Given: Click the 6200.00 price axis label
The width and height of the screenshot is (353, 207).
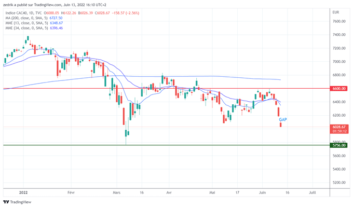Looking at the screenshot, I should tap(339, 115).
